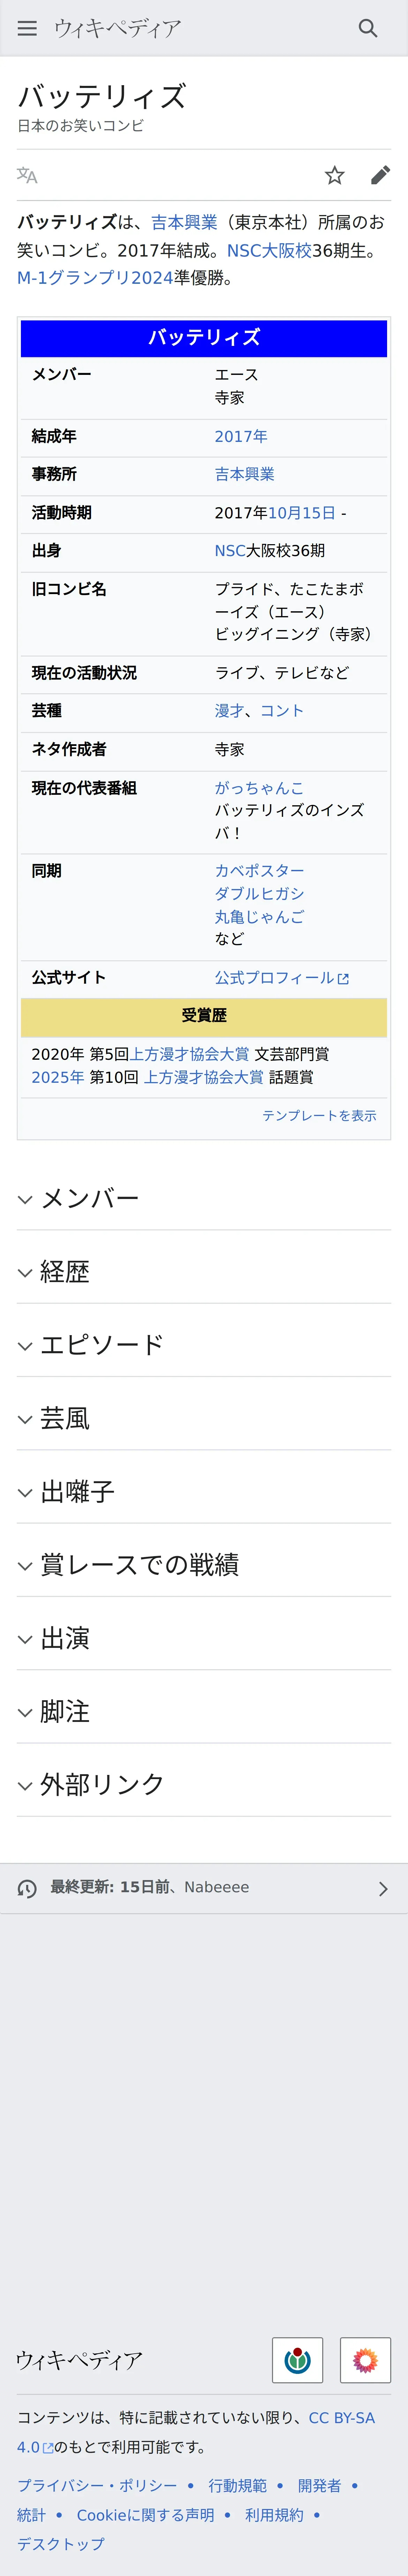
Task: Click the pencil edit icon
Action: click(380, 176)
